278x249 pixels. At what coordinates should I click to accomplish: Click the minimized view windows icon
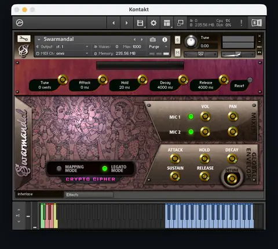[x=180, y=23]
